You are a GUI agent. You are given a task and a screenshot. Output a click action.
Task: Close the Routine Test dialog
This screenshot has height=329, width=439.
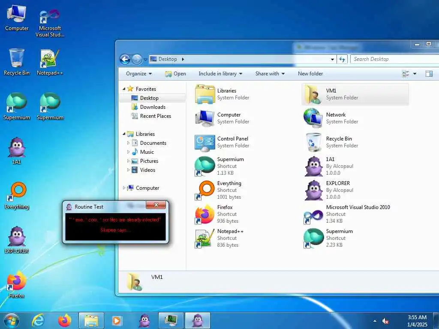pyautogui.click(x=156, y=205)
